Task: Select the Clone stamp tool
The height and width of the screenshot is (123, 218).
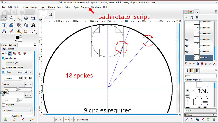Action: tap(19, 32)
